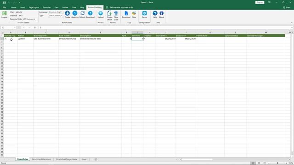This screenshot has height=165, width=294.
Task: Collapse the ribbon with the bottom-right arrow
Action: [292, 22]
